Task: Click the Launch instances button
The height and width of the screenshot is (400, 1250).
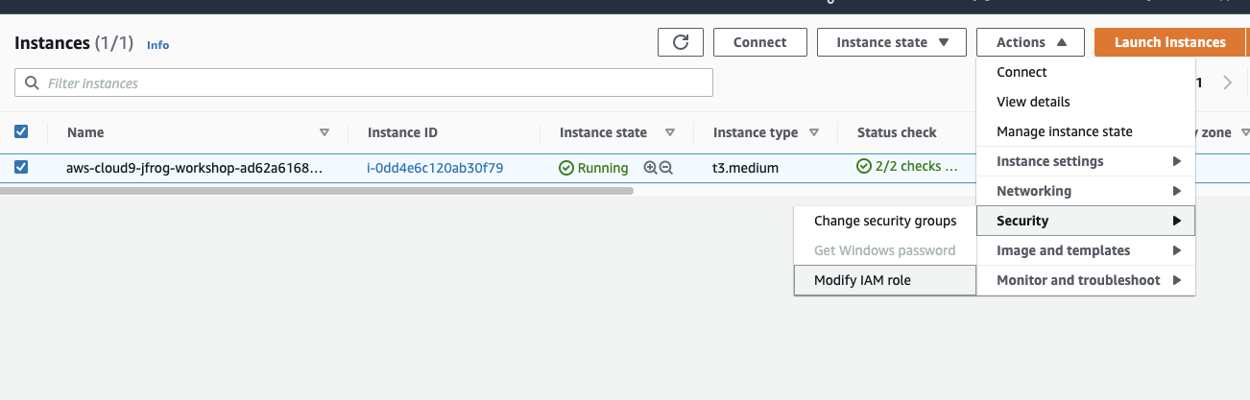Action: [1168, 42]
